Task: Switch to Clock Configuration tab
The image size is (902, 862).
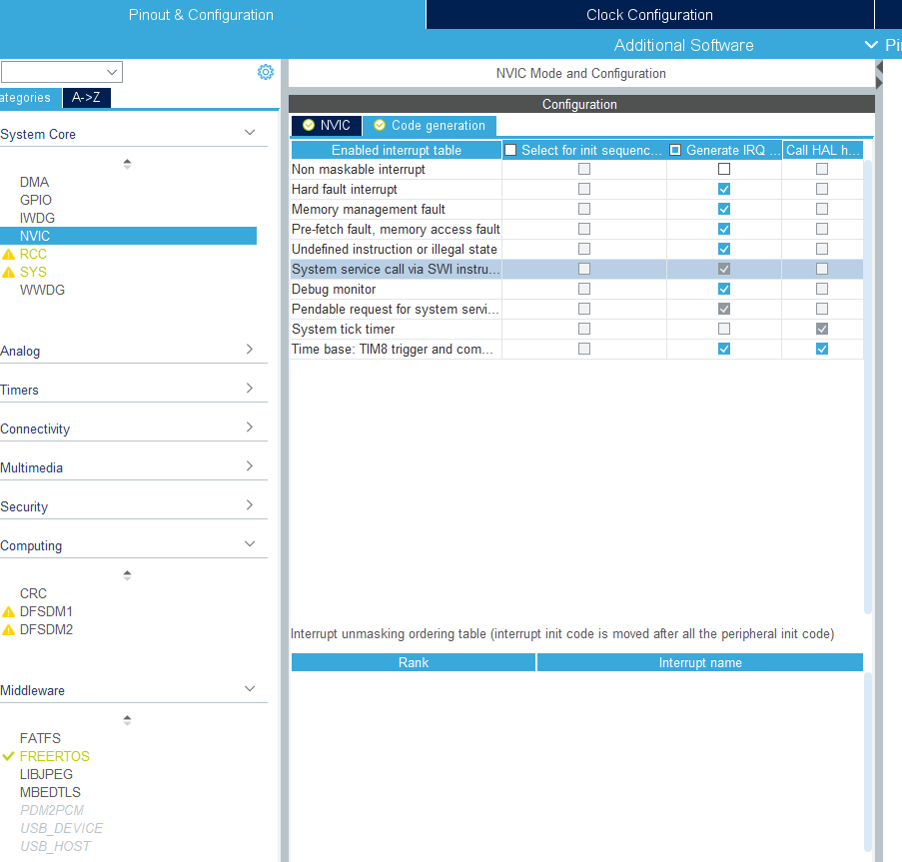Action: 649,15
